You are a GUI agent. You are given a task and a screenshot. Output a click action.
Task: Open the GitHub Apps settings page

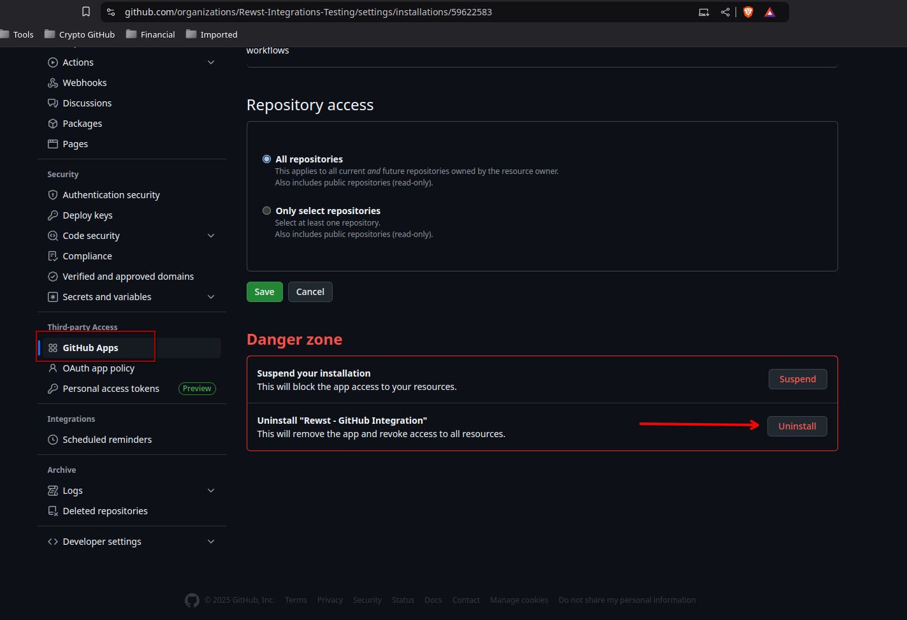coord(91,348)
